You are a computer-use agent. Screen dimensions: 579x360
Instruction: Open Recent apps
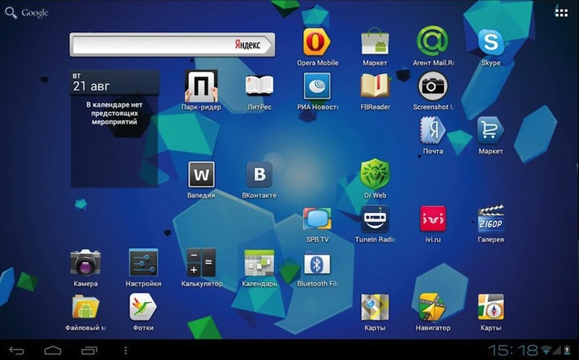point(89,350)
